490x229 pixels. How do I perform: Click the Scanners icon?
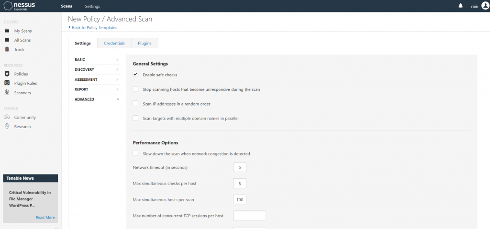[x=7, y=92]
